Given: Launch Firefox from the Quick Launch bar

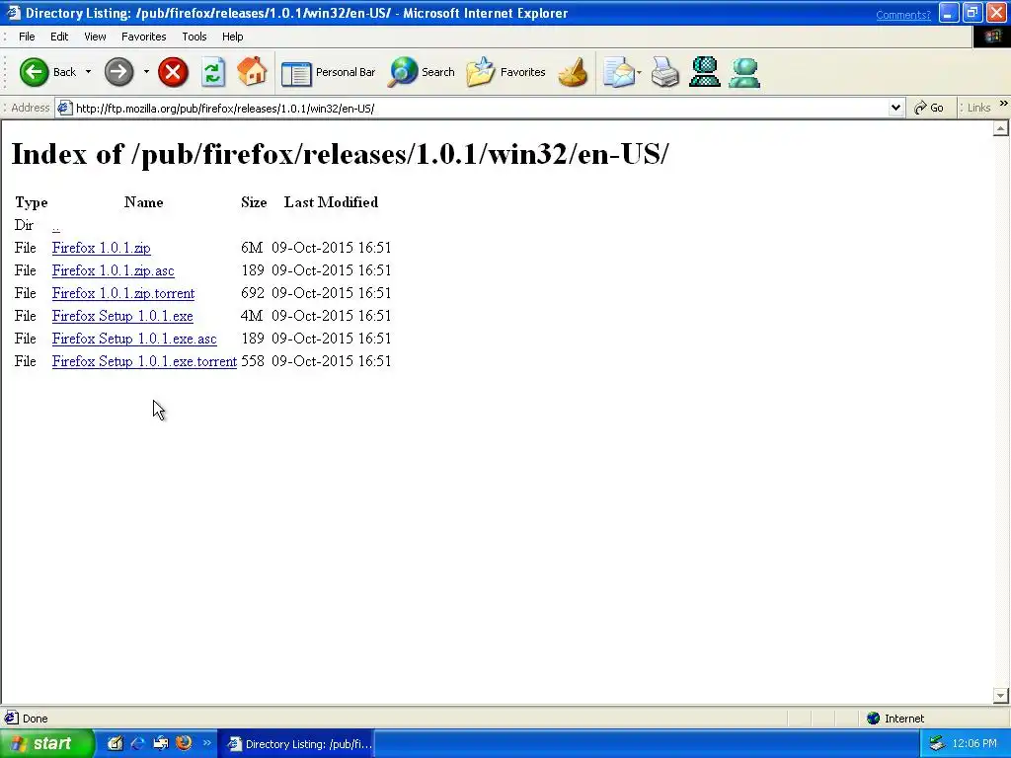Looking at the screenshot, I should (x=184, y=743).
